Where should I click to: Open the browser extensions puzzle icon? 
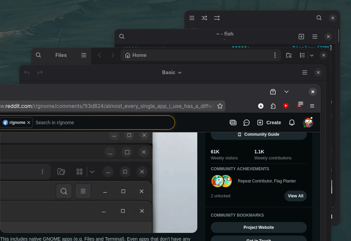coord(273,106)
